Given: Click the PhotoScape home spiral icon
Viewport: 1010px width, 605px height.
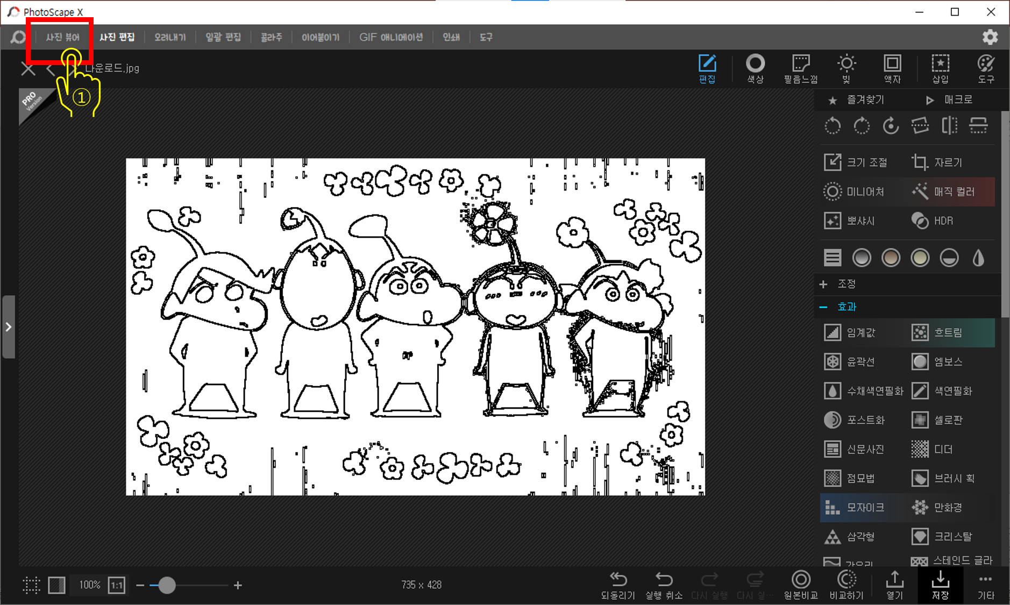Looking at the screenshot, I should click(18, 37).
